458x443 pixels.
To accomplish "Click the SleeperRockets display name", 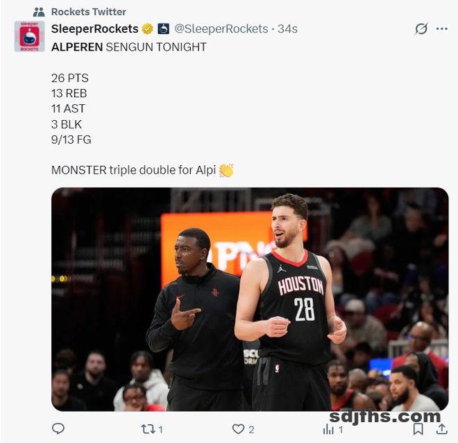I will pos(94,28).
